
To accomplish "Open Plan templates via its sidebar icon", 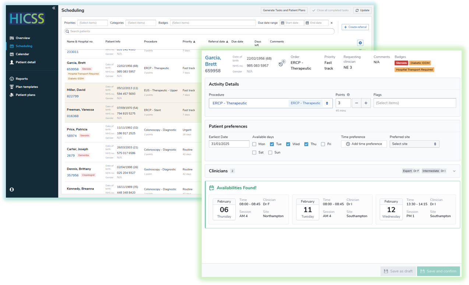I will (x=11, y=87).
